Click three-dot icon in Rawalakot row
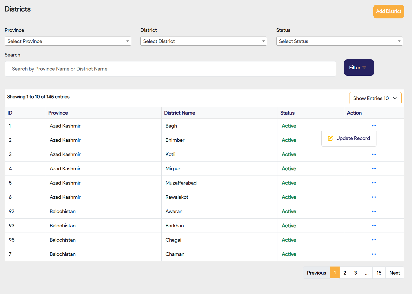 tap(374, 197)
